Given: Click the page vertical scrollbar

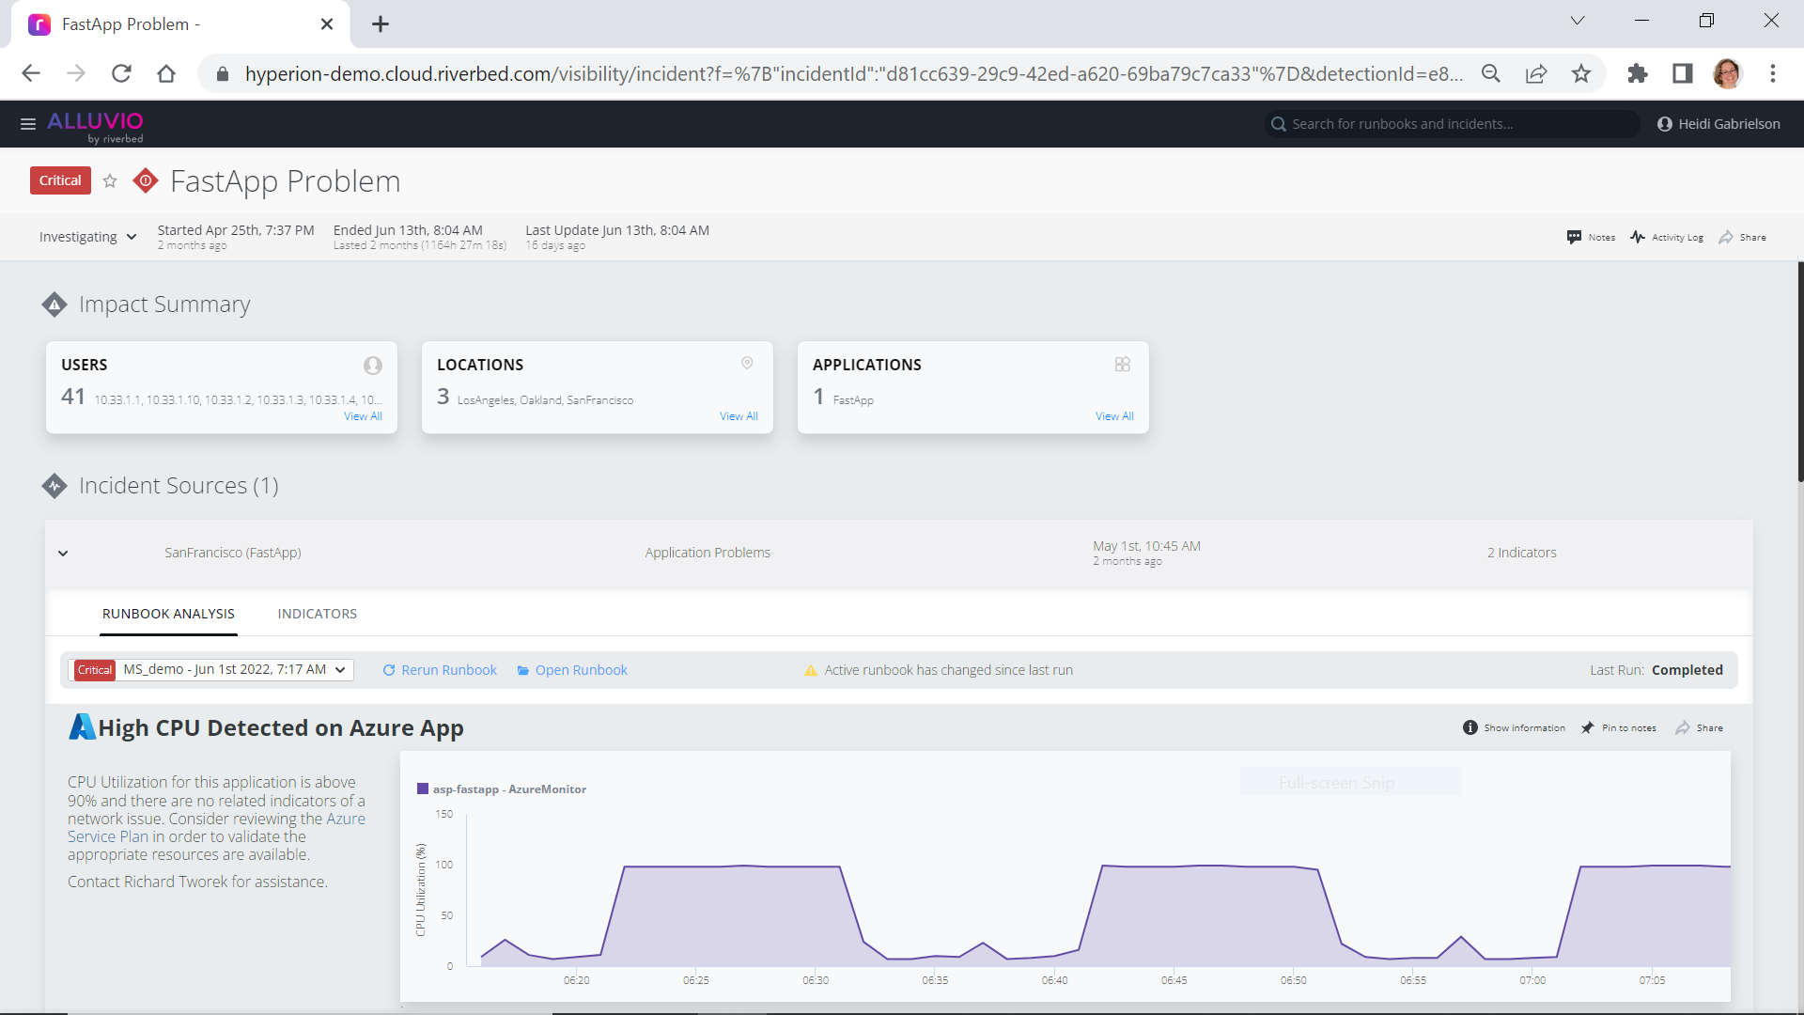Looking at the screenshot, I should click(x=1800, y=372).
